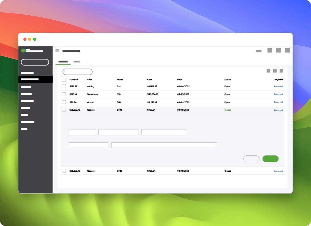Toggle the select-all checkbox in table header
Image resolution: width=311 pixels, height=226 pixels.
[x=64, y=80]
